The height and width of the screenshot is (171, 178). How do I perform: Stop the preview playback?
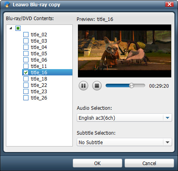[97, 86]
